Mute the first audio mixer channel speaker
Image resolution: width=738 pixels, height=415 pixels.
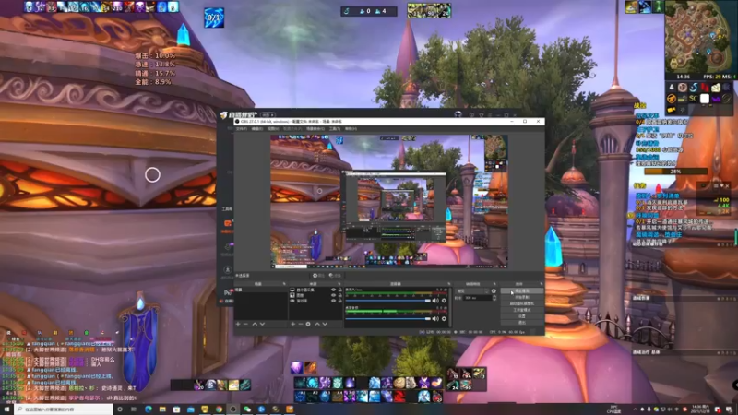[x=435, y=301]
